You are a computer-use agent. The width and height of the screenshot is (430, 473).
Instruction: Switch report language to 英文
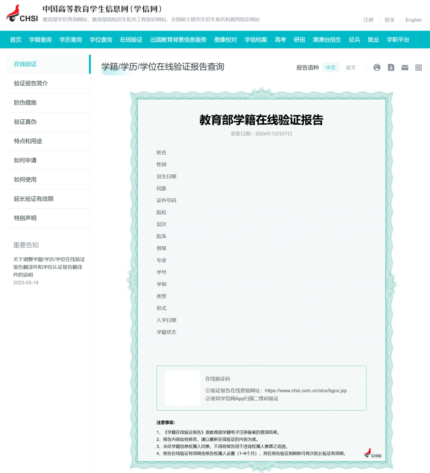click(x=351, y=67)
